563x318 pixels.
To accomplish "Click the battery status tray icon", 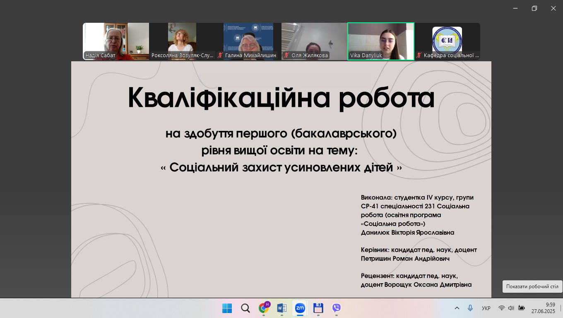I will click(x=521, y=308).
